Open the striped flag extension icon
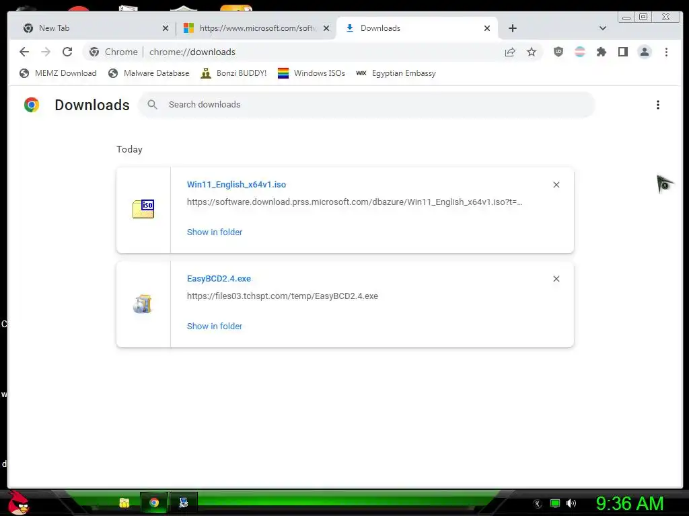 pyautogui.click(x=579, y=52)
